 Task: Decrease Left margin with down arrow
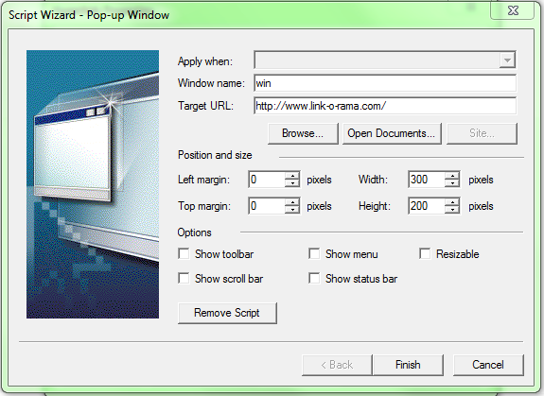(x=292, y=183)
